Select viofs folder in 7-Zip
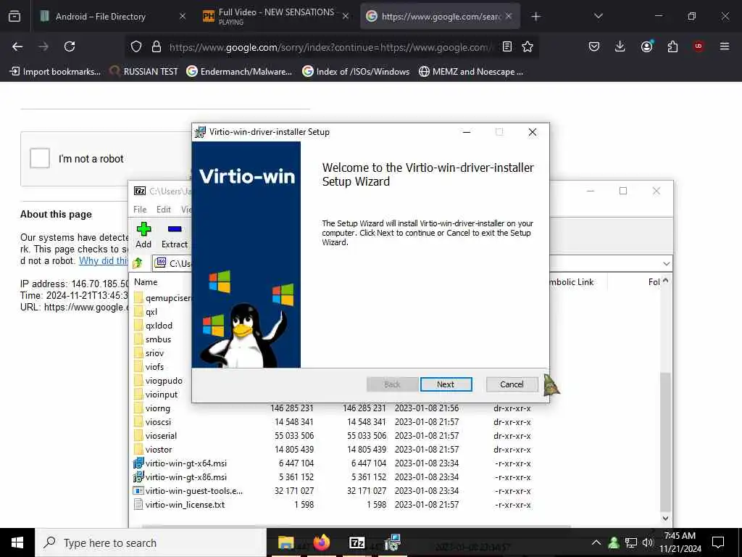 tap(154, 366)
